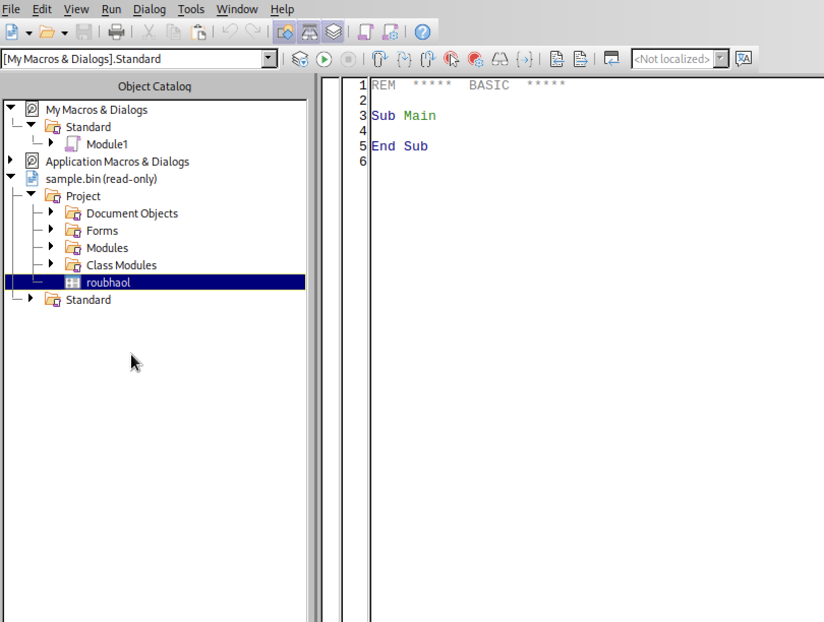Open the View menu
Screen dimensions: 824x622
click(x=76, y=9)
